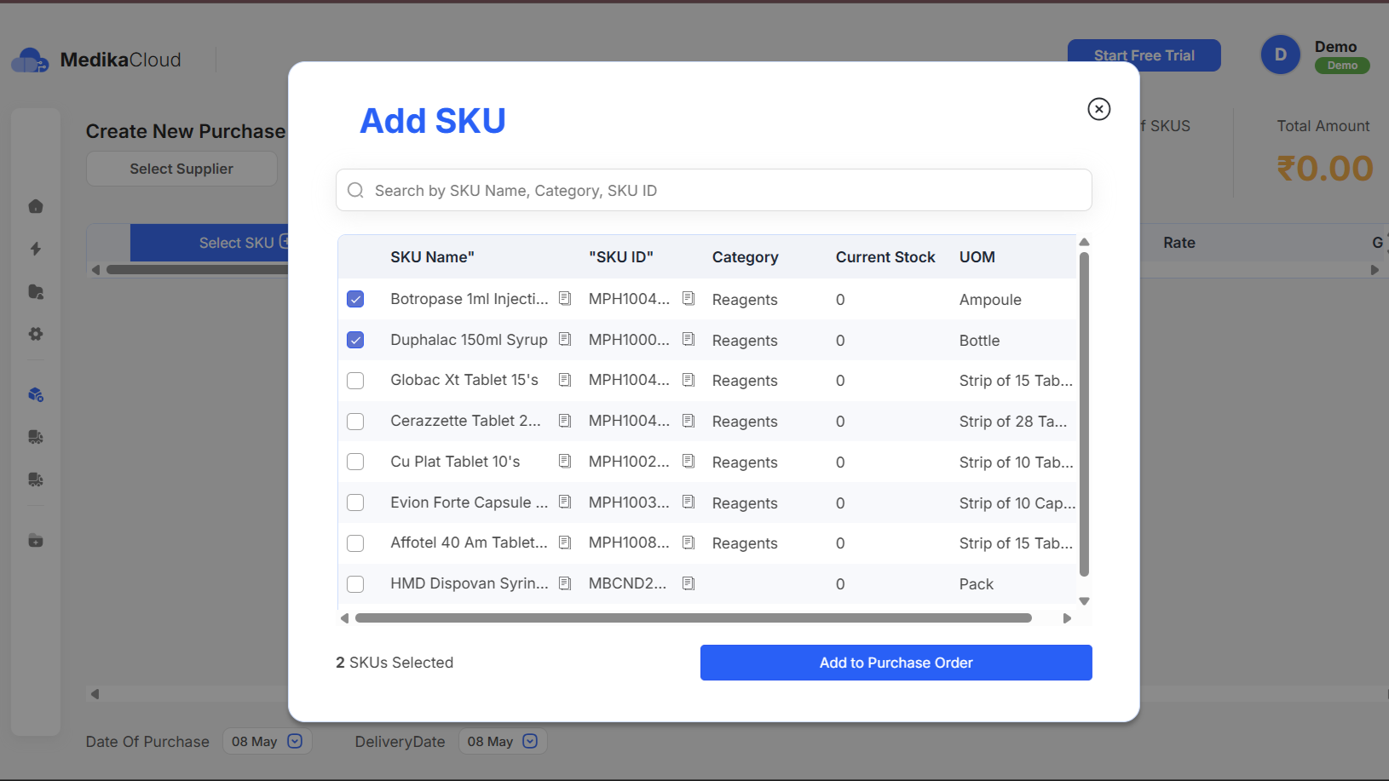This screenshot has height=781, width=1389.
Task: Click the home icon in the sidebar
Action: pos(36,206)
